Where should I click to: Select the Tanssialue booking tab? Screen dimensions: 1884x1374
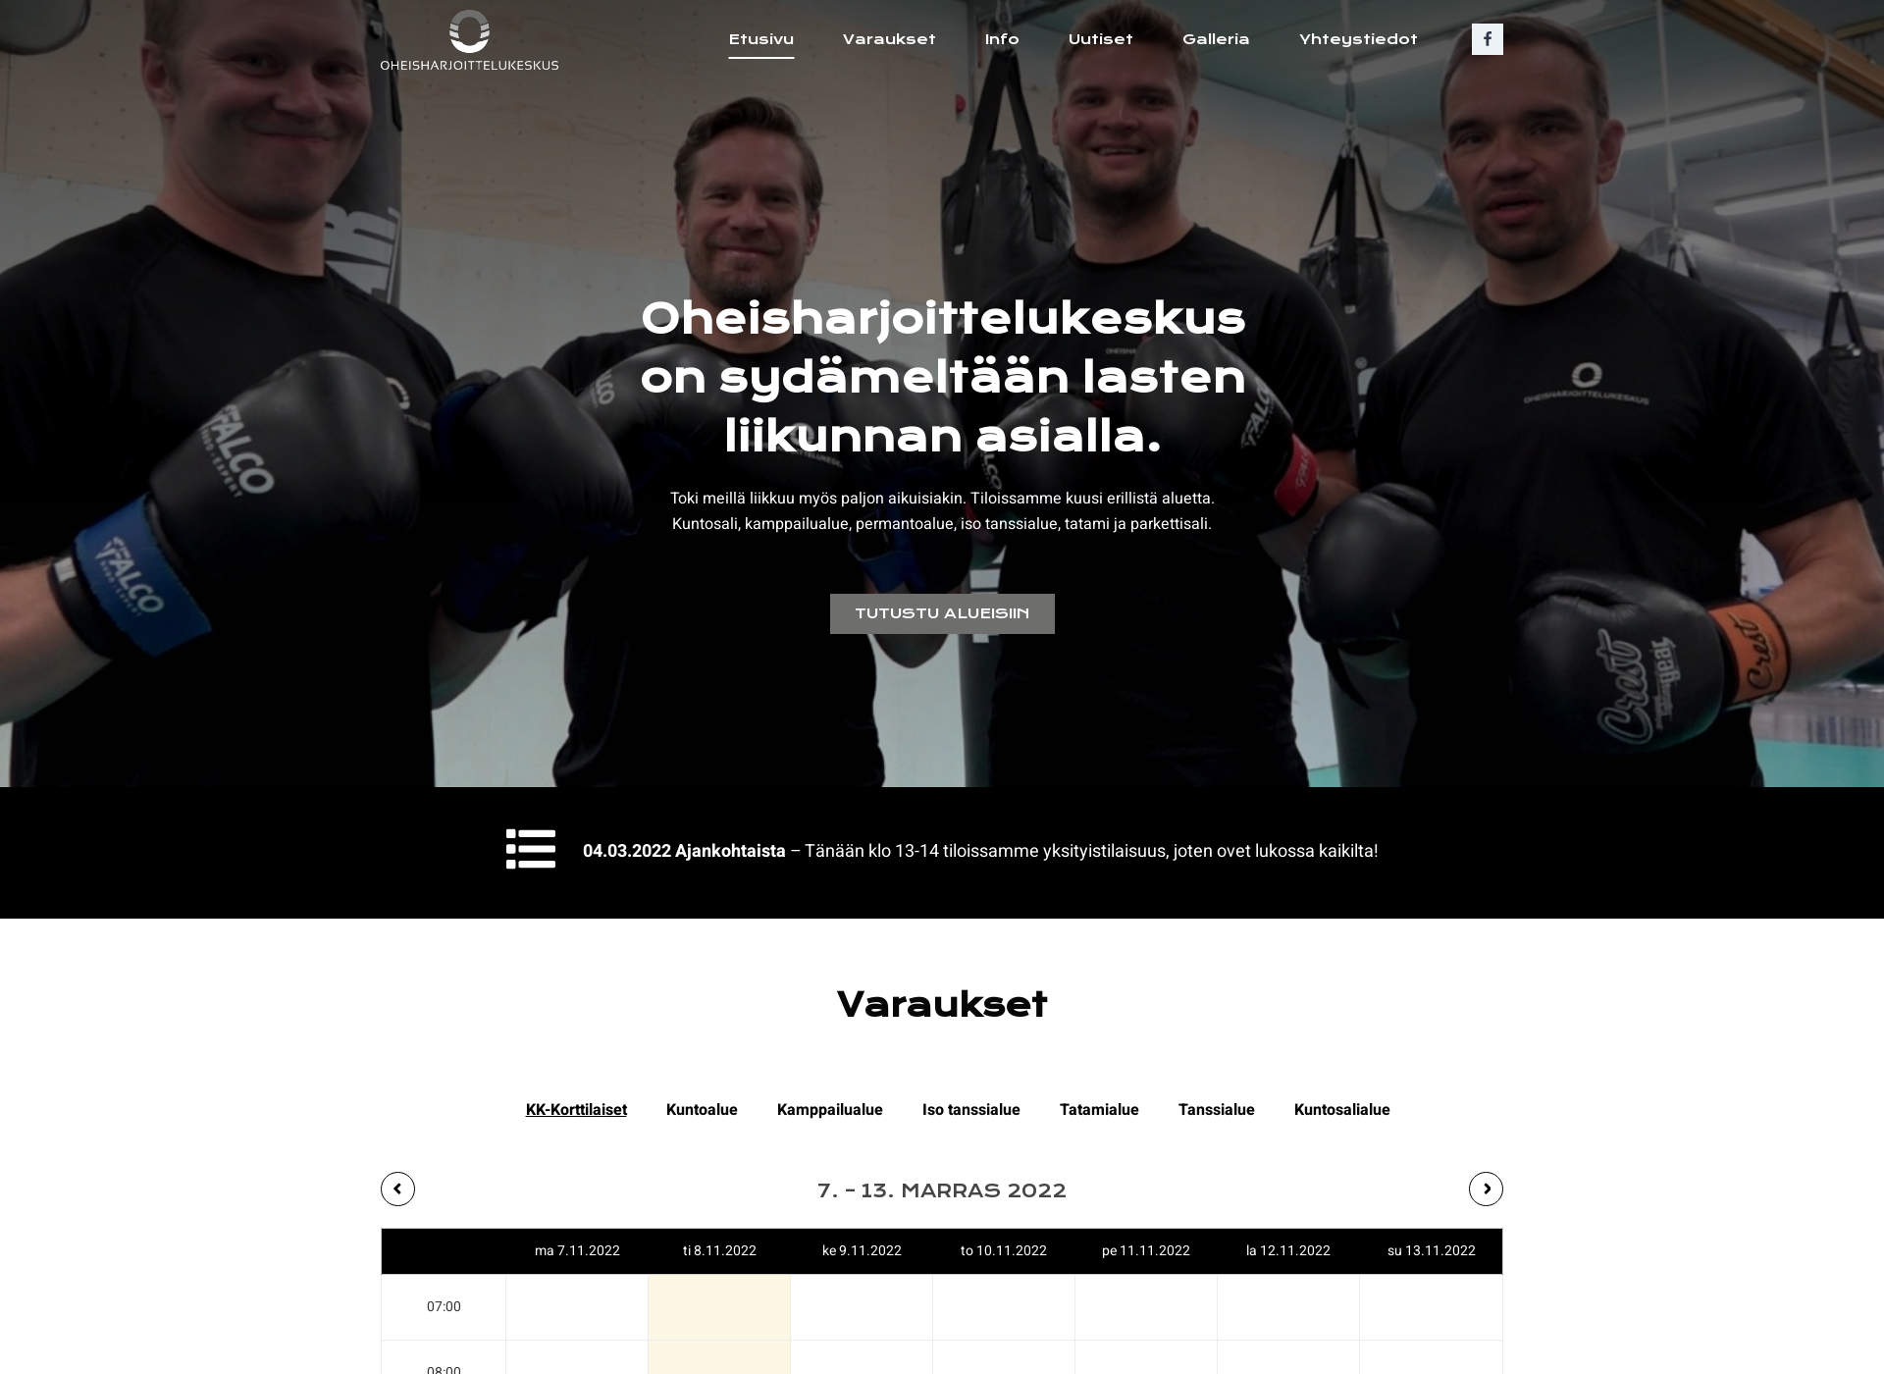(1217, 1109)
